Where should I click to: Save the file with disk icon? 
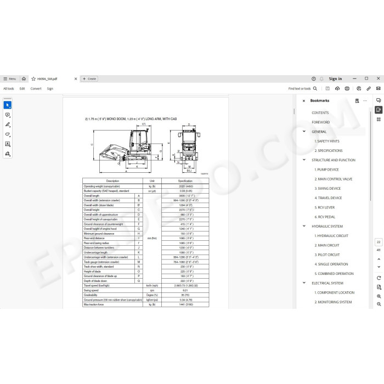point(327,89)
